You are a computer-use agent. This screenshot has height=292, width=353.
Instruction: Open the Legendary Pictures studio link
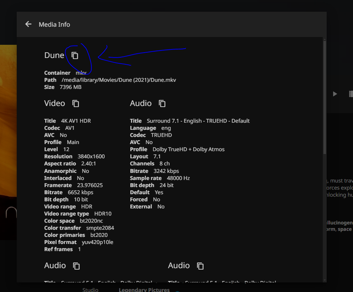144,290
